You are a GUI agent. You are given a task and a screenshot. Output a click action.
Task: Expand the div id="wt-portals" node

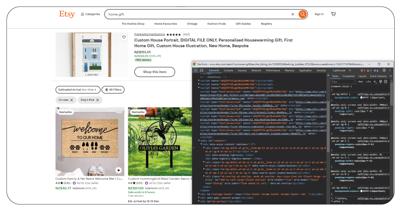(199, 201)
